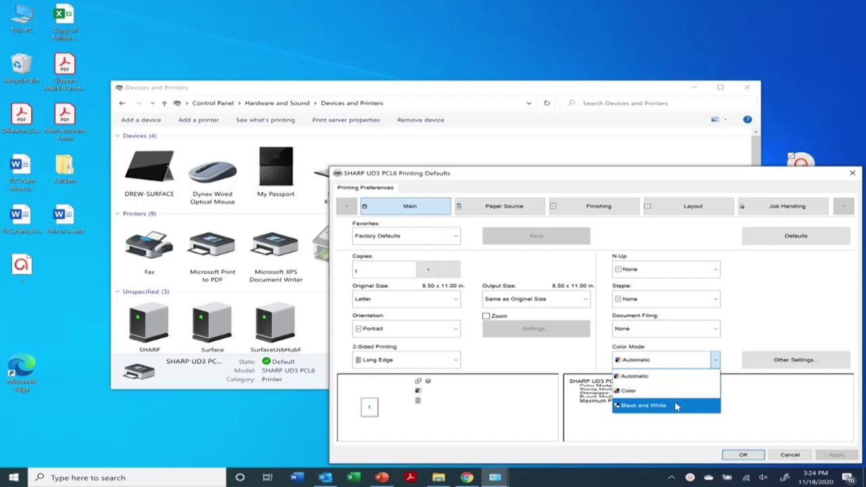Select Black and White color mode option
Screen dimensions: 866x487
tap(666, 406)
